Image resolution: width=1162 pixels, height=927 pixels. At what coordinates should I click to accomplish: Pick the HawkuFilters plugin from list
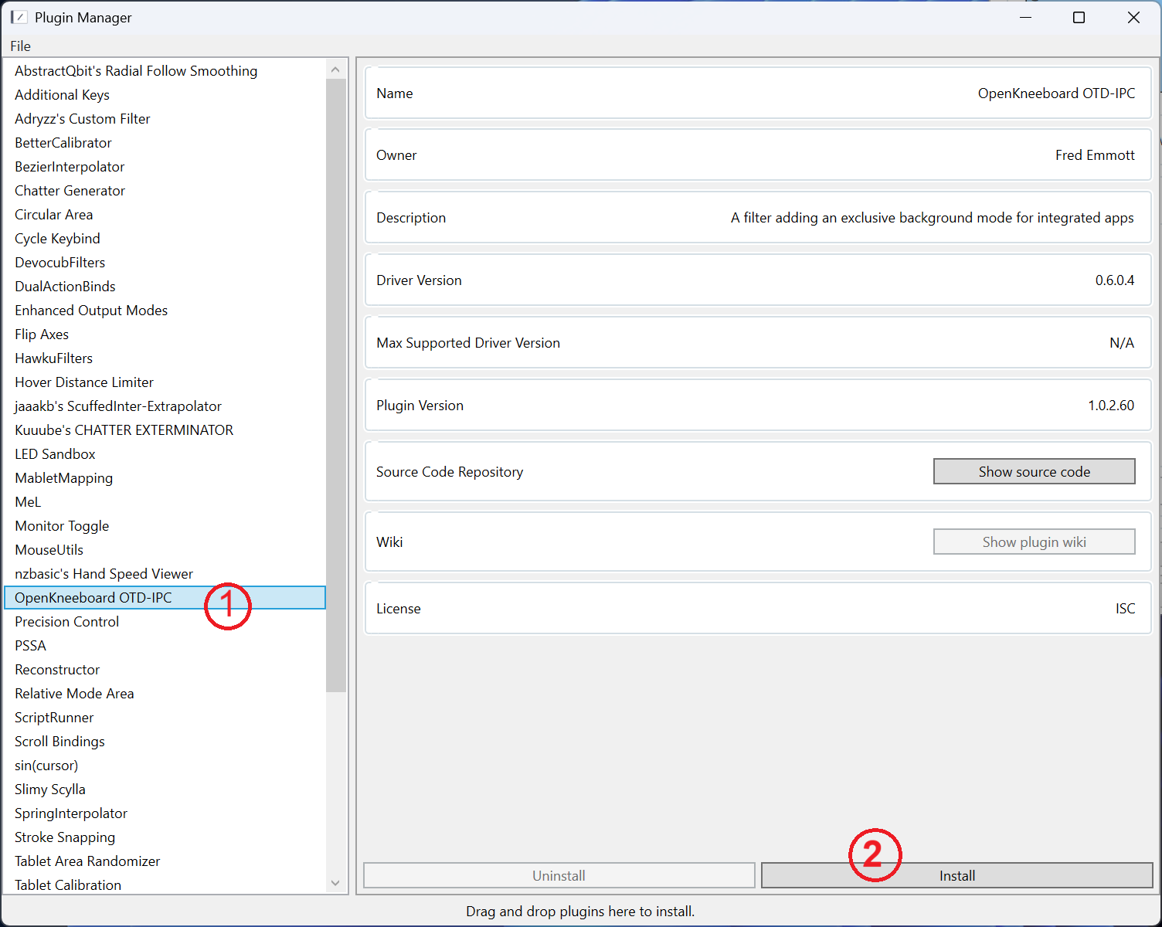(x=53, y=358)
